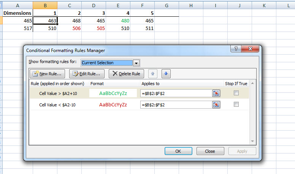This screenshot has height=174, width=295.
Task: Click the Applies to column header
Action: pyautogui.click(x=182, y=84)
